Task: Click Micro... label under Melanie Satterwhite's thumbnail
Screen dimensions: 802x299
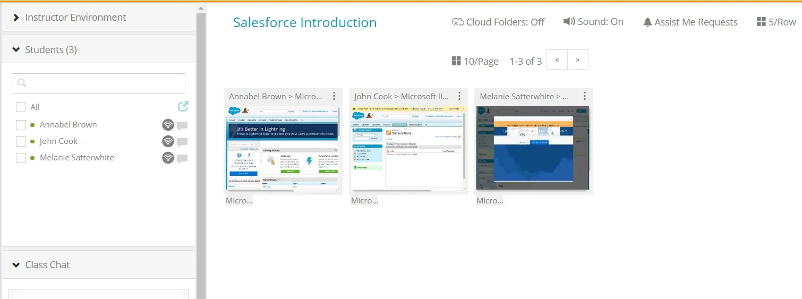Action: 490,201
